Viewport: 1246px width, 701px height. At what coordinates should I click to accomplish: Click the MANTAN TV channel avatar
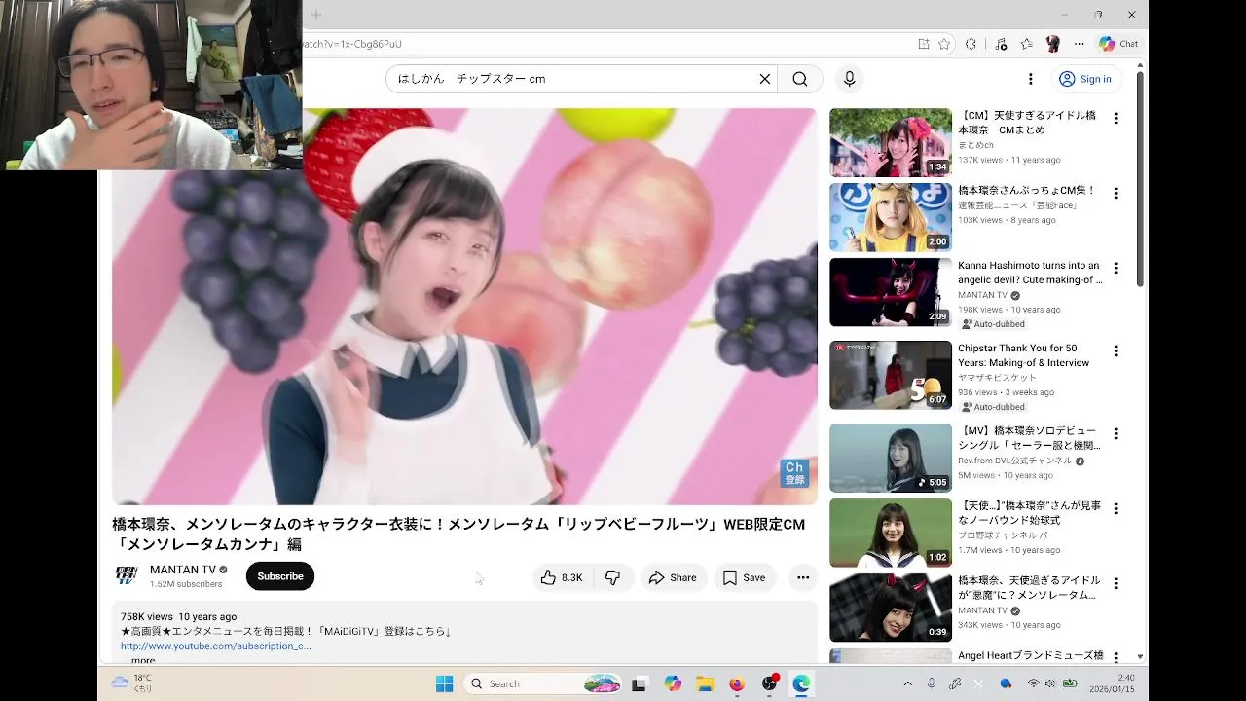tap(127, 575)
